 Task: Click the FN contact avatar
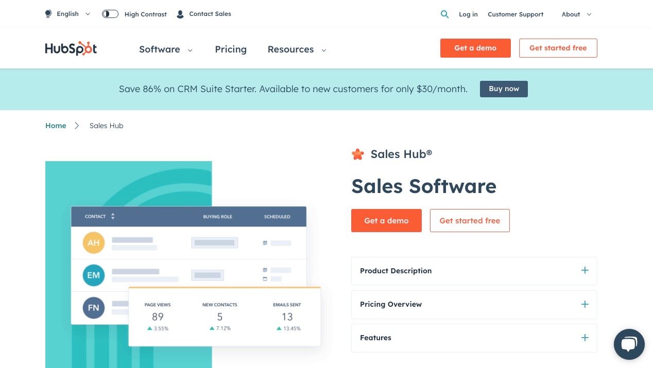coord(94,308)
